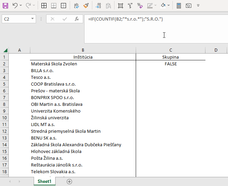The width and height of the screenshot is (228, 186).
Task: Select row 18 header
Action: (4, 172)
